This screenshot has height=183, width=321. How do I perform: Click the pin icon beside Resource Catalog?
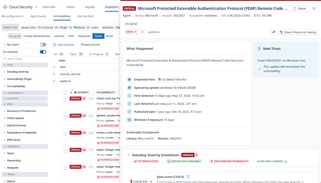[x=274, y=32]
